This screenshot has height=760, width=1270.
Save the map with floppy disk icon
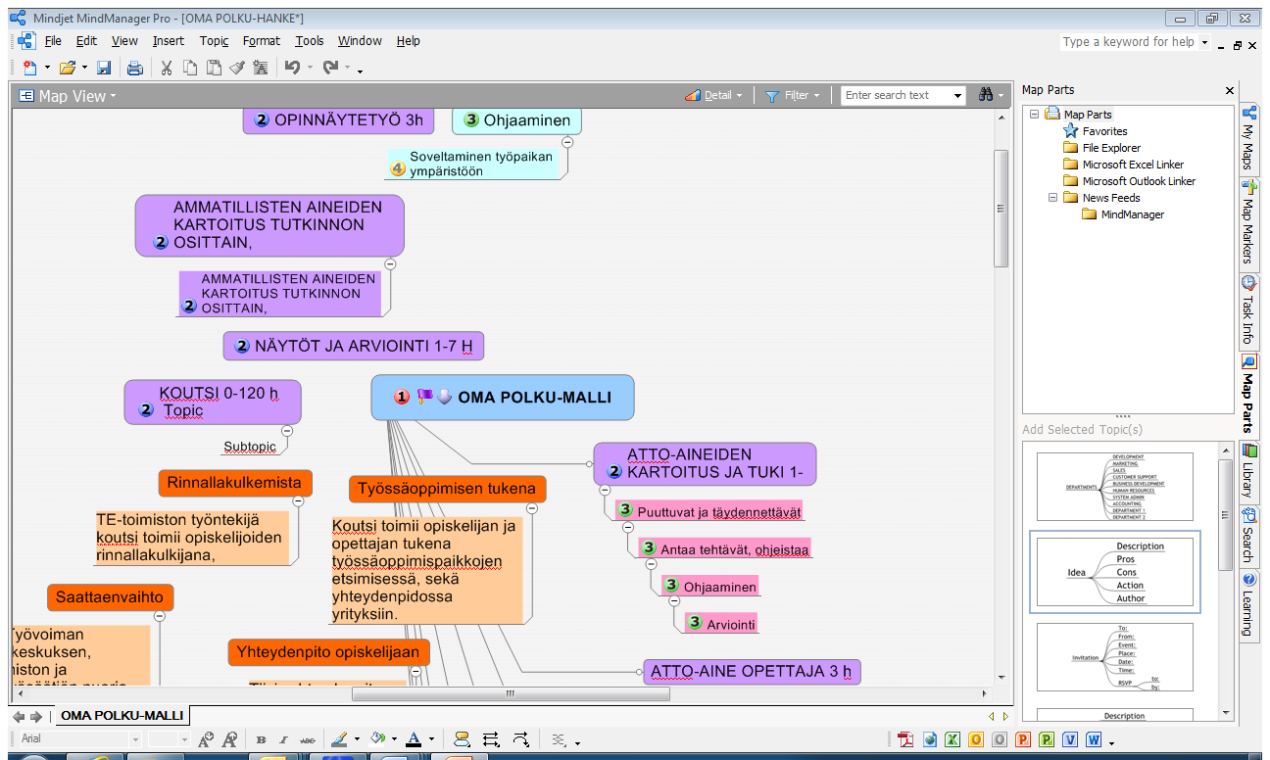pos(103,68)
